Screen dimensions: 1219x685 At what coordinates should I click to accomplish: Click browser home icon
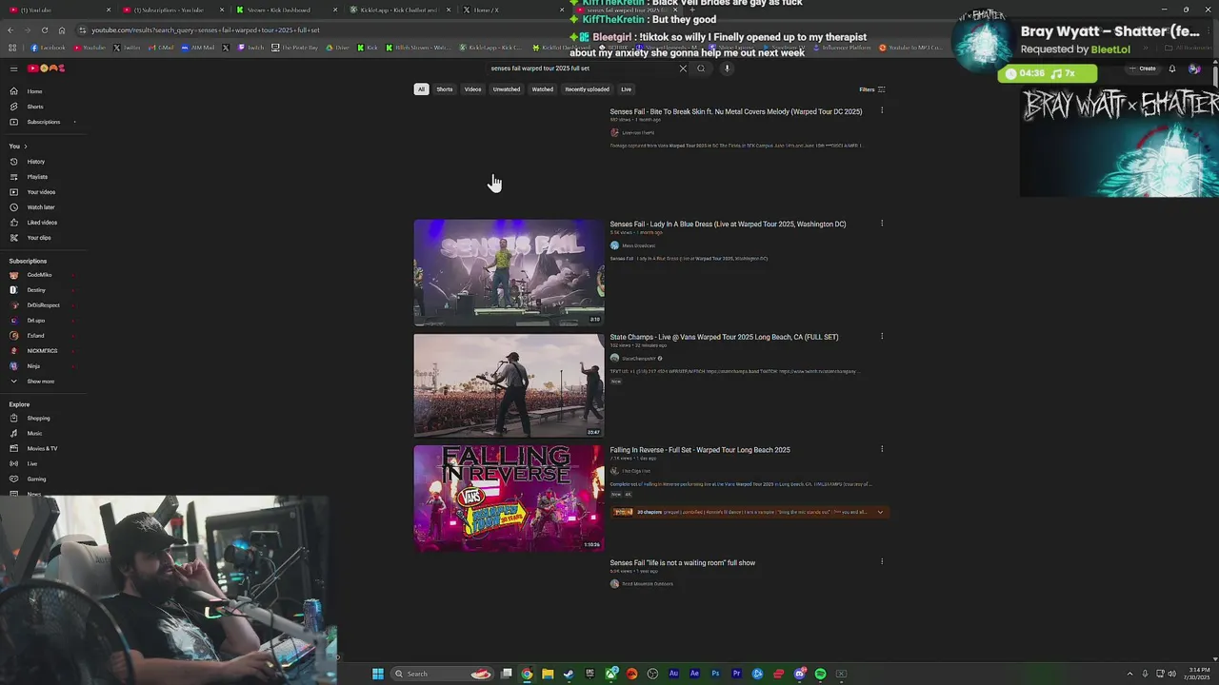62,30
